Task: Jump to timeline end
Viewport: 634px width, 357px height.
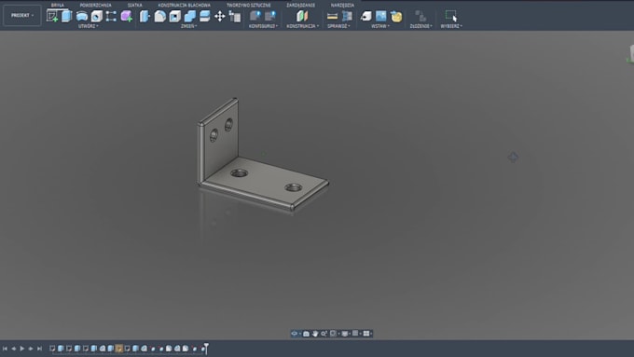Action: [x=39, y=349]
